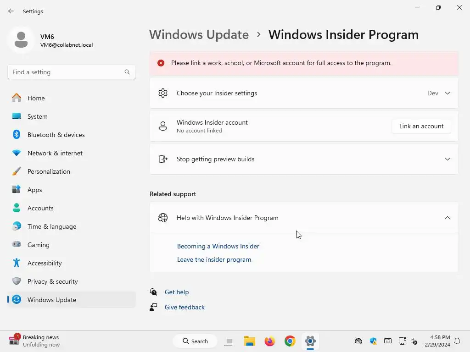
Task: Go to Accessibility settings
Action: click(x=71, y=263)
